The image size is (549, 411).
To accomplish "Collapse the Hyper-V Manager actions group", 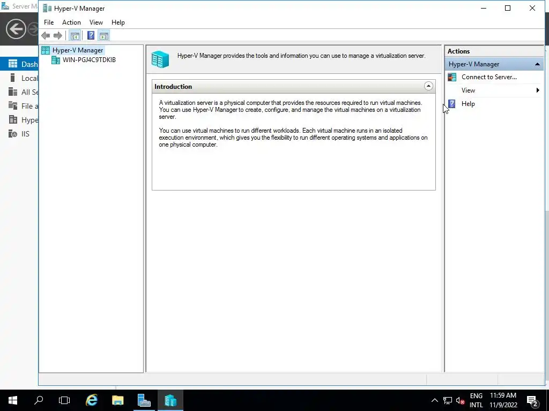I will (x=537, y=64).
